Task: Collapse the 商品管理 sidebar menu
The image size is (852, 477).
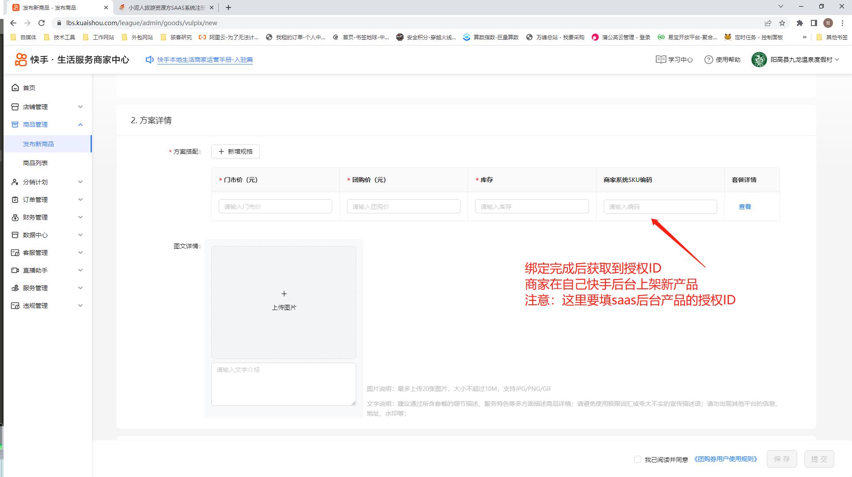Action: [x=80, y=125]
